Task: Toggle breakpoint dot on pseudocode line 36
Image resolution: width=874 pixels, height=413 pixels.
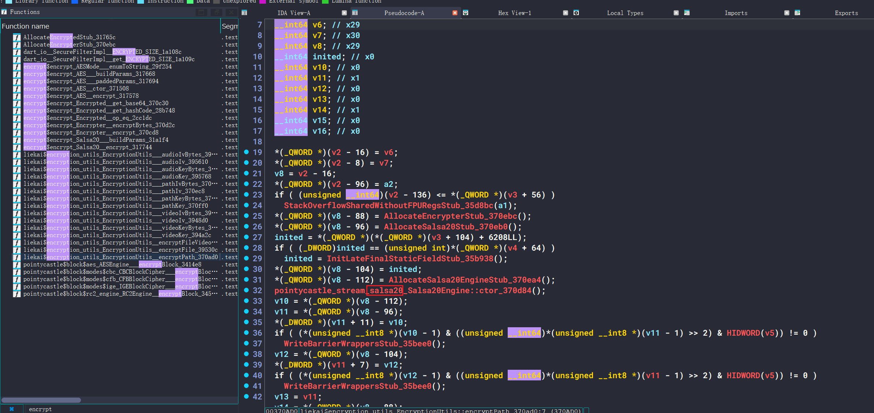Action: coord(247,332)
